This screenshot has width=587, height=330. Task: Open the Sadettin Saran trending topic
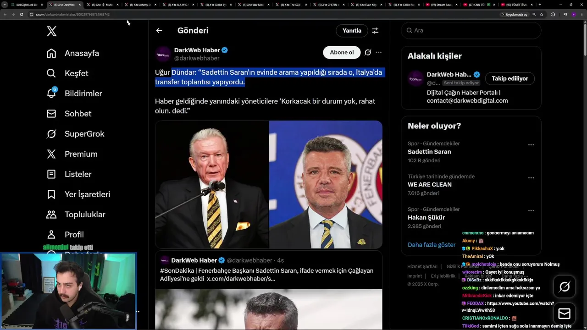[x=429, y=152]
